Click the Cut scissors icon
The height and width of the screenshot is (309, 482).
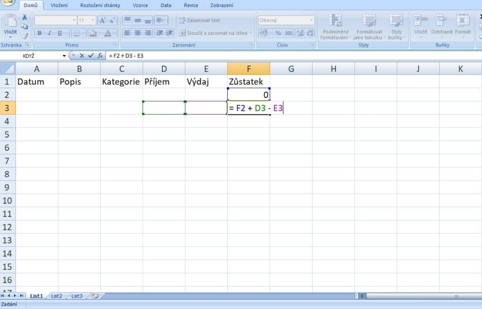[x=24, y=17]
